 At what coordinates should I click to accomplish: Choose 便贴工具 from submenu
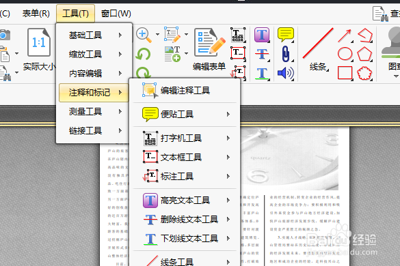(185, 115)
